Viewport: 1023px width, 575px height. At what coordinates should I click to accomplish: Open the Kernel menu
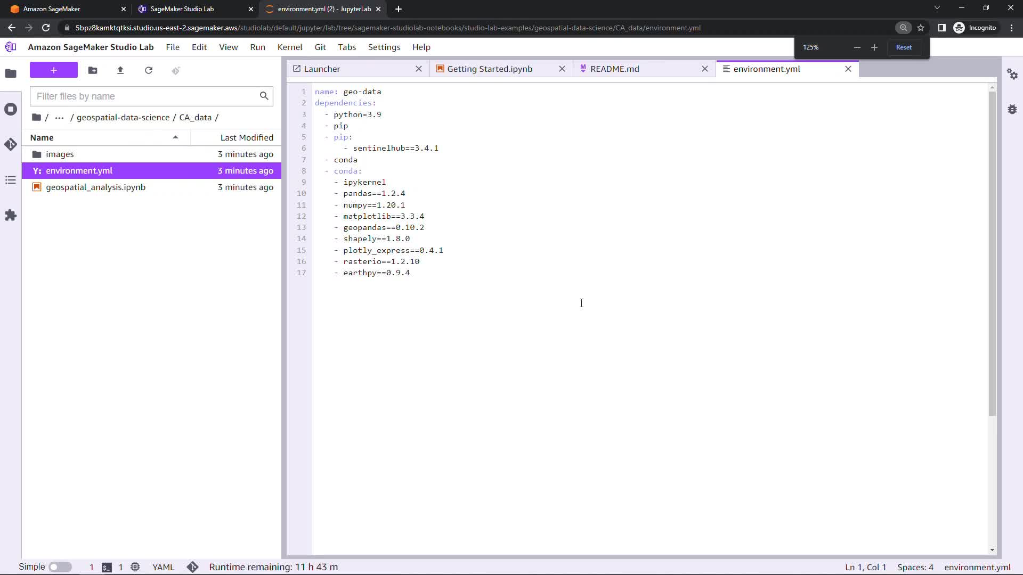[289, 47]
